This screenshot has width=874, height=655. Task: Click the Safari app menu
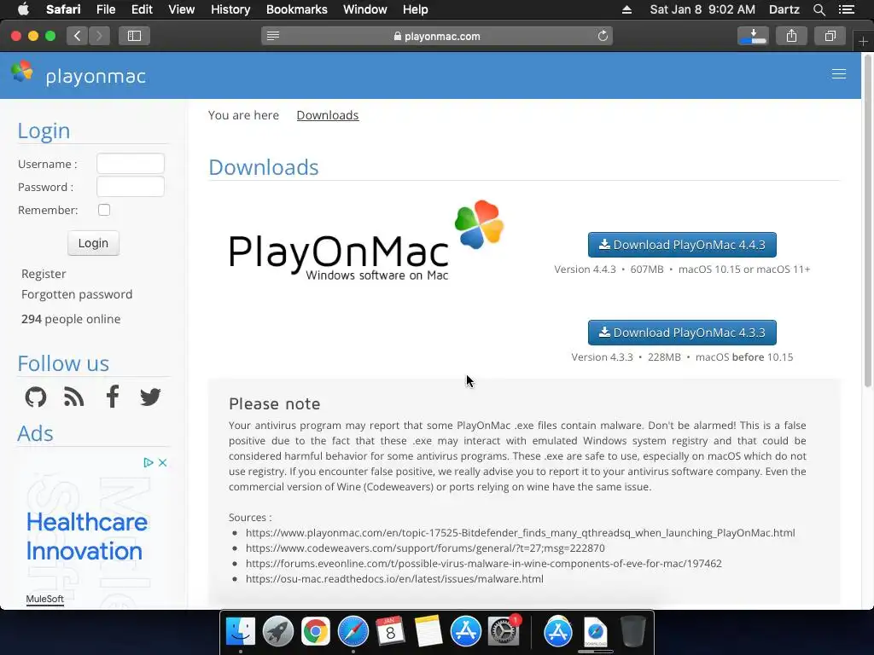[x=63, y=9]
